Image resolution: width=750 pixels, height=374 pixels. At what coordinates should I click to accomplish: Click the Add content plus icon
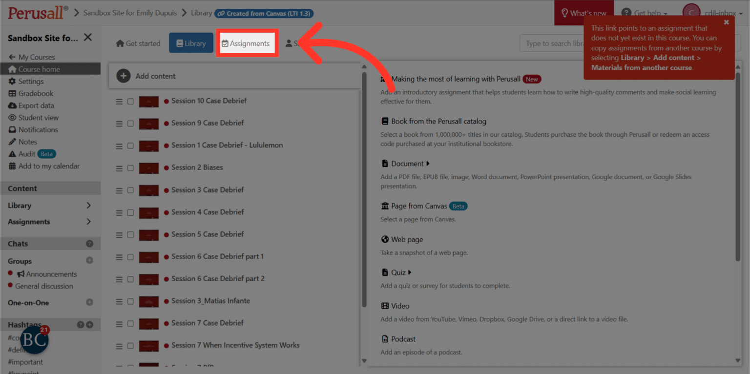(124, 76)
